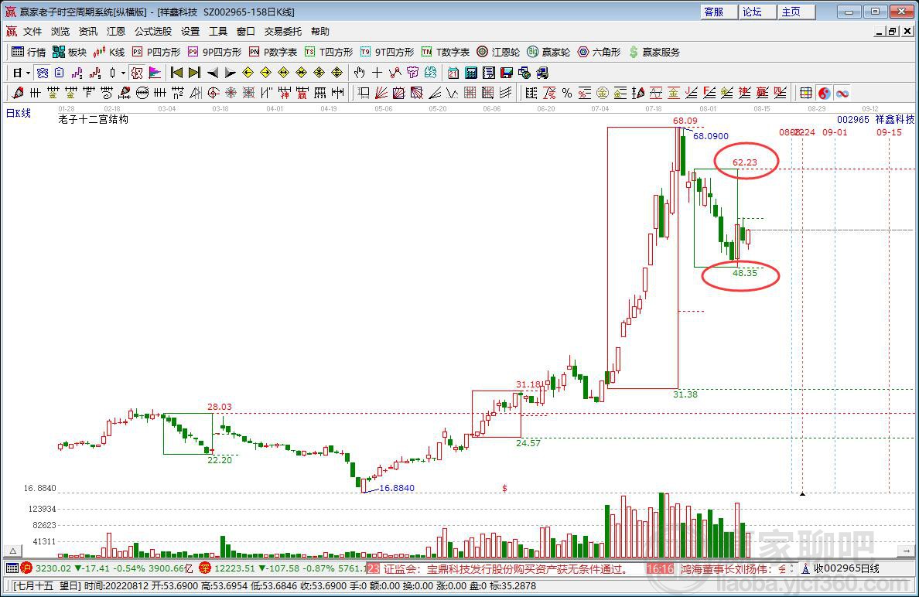Select the percent sign drawing tool
The height and width of the screenshot is (597, 919).
(567, 93)
